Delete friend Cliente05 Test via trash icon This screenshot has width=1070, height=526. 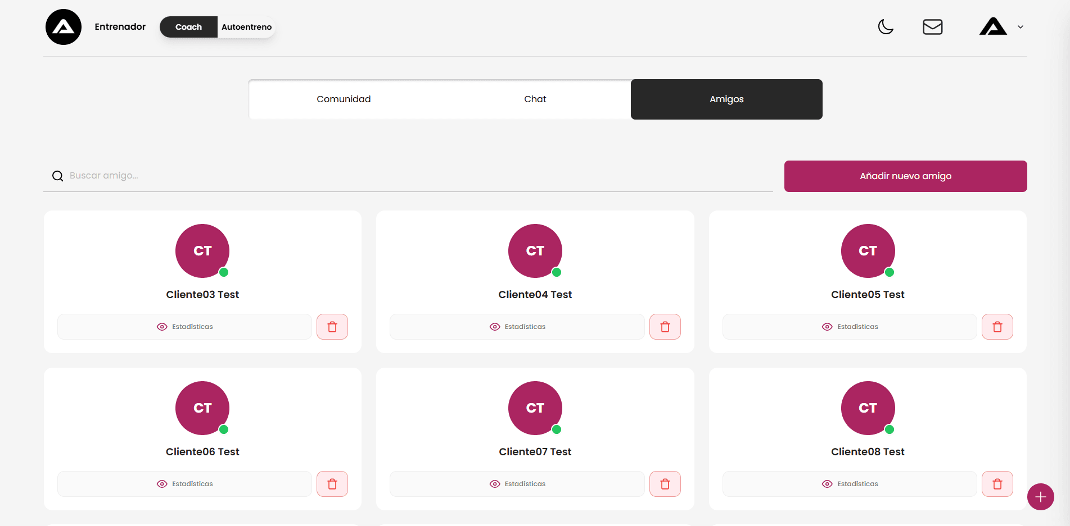click(x=997, y=327)
